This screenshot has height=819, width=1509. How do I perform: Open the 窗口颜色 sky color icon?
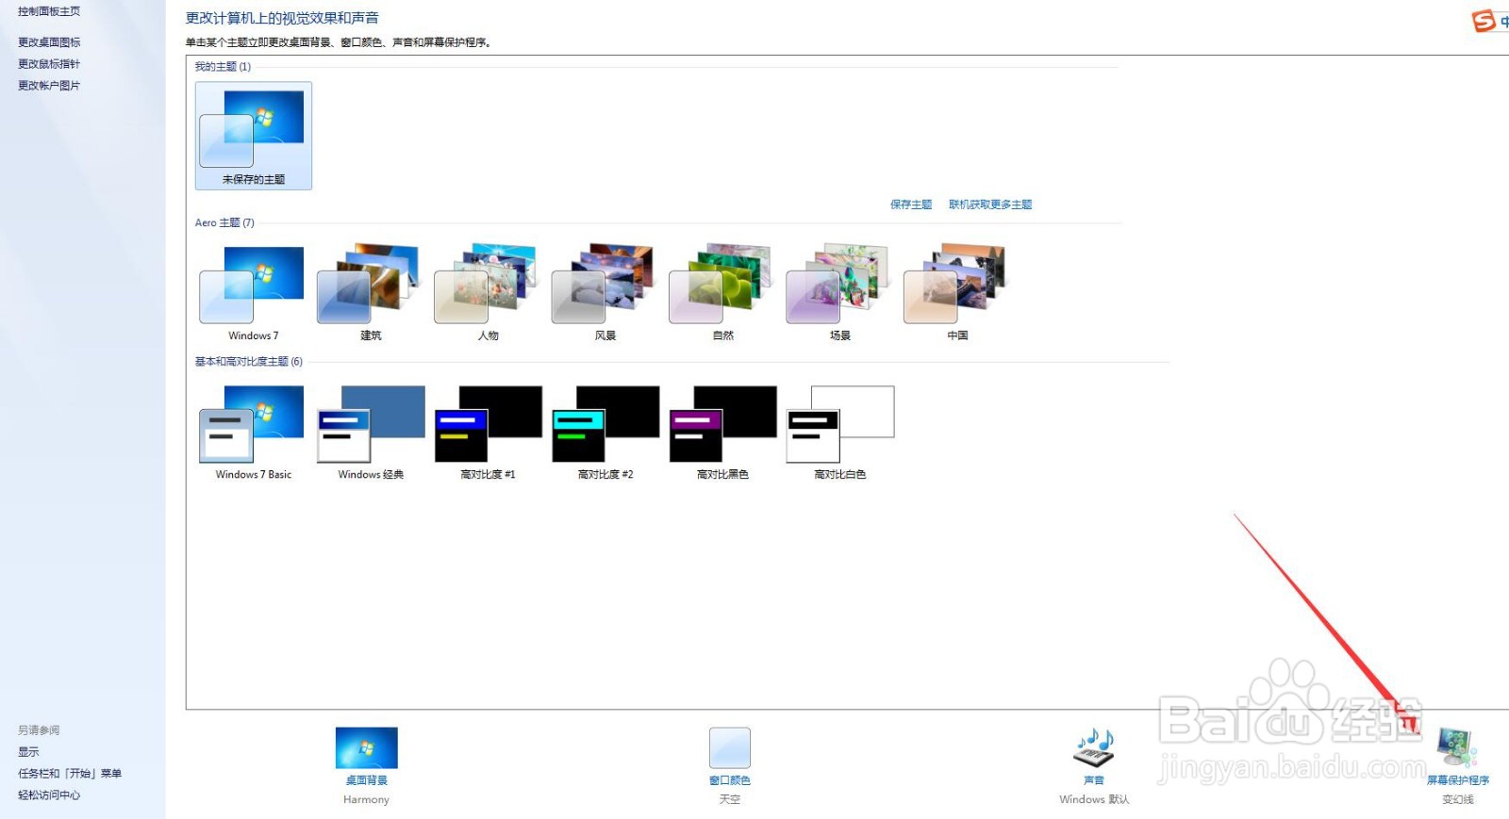(730, 748)
